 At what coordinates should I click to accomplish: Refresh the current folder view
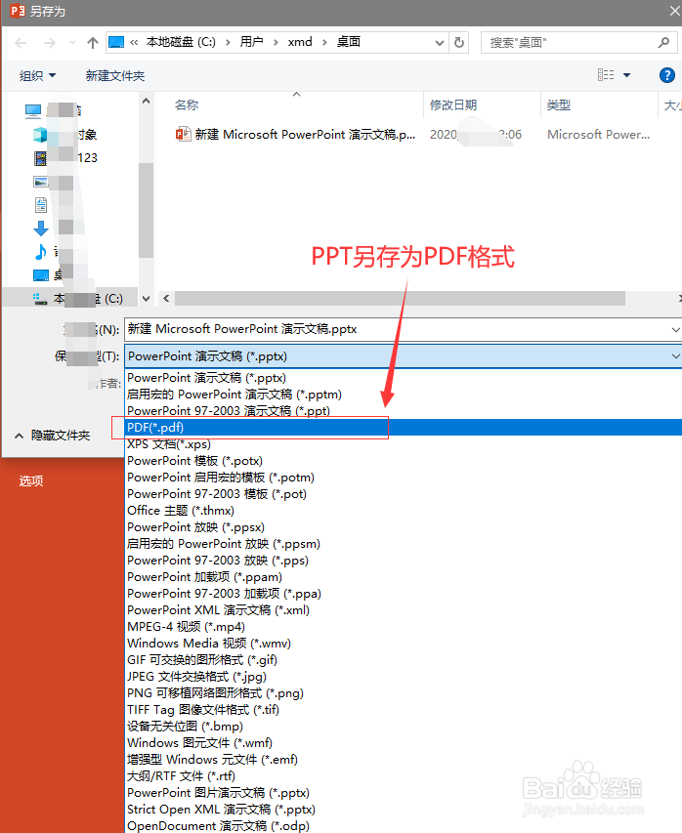459,43
